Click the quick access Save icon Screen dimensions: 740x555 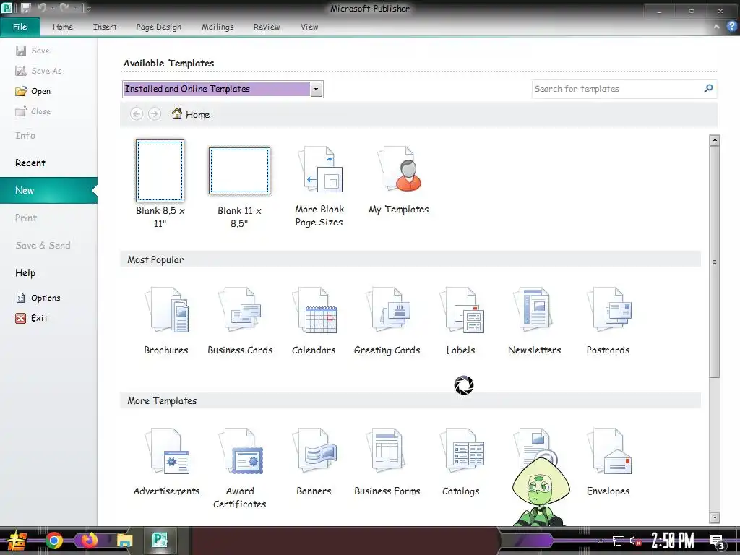tap(25, 8)
